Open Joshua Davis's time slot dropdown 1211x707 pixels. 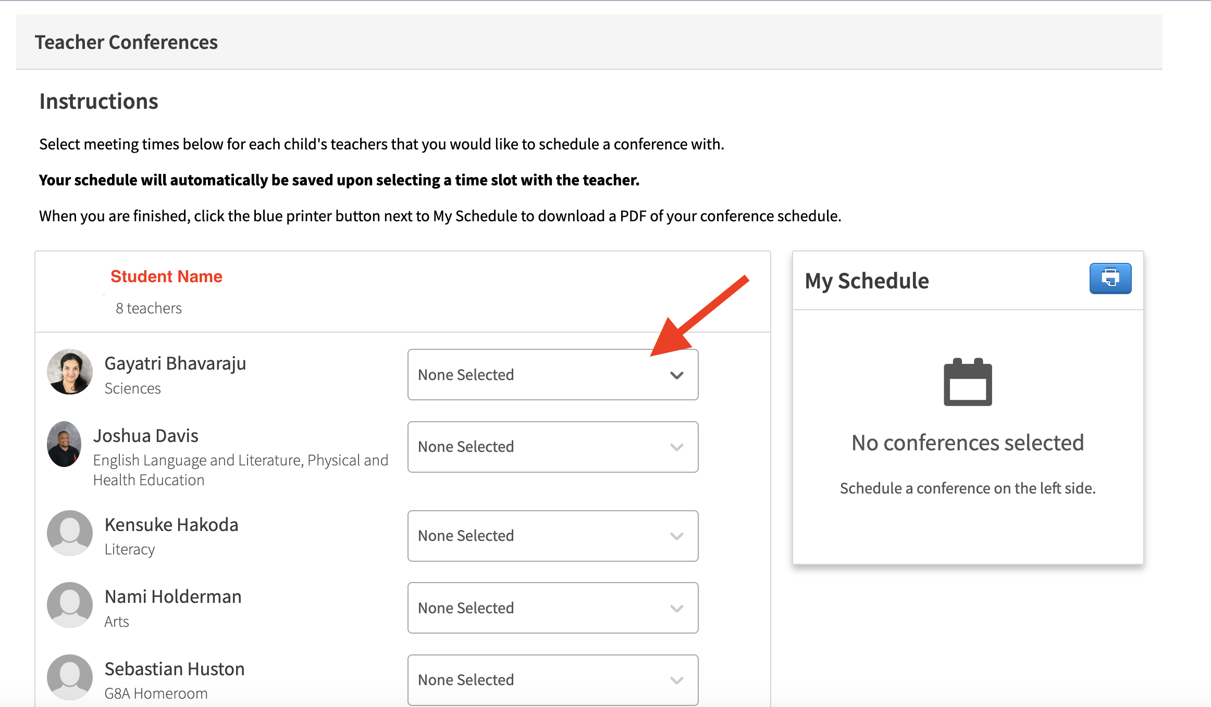pyautogui.click(x=552, y=447)
